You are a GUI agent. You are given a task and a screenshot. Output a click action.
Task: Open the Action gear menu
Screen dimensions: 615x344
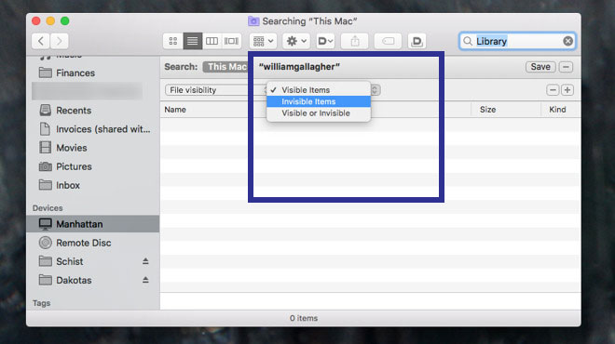click(296, 41)
